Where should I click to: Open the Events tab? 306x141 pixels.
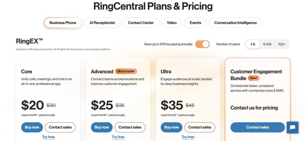pos(195,23)
